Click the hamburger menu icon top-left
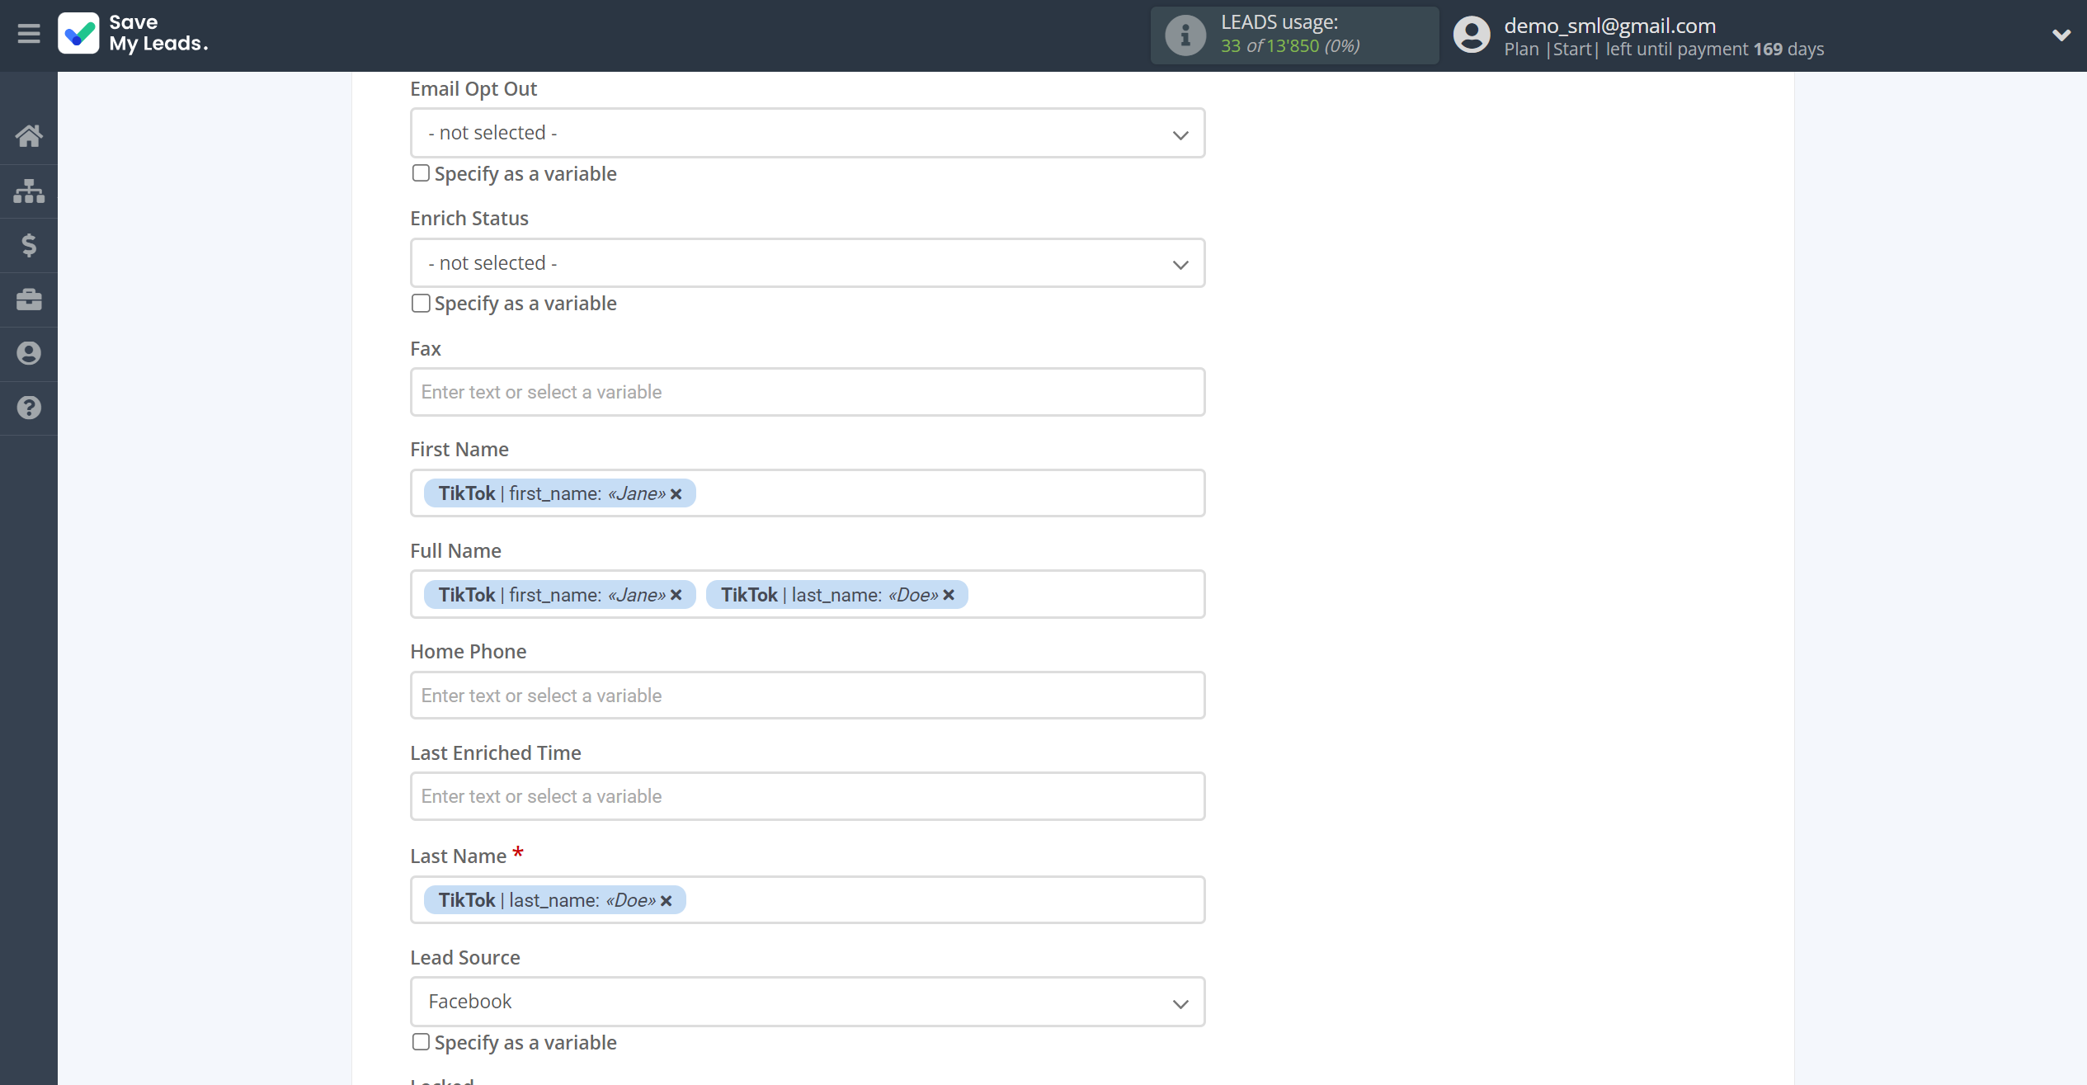The image size is (2087, 1085). tap(29, 33)
